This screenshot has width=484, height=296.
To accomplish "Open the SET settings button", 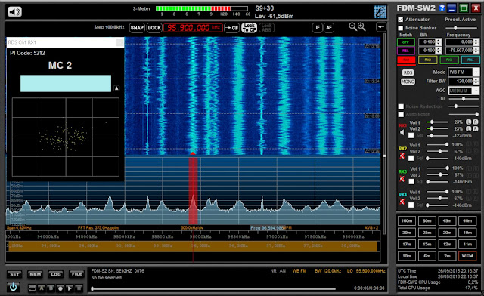I will [14, 274].
